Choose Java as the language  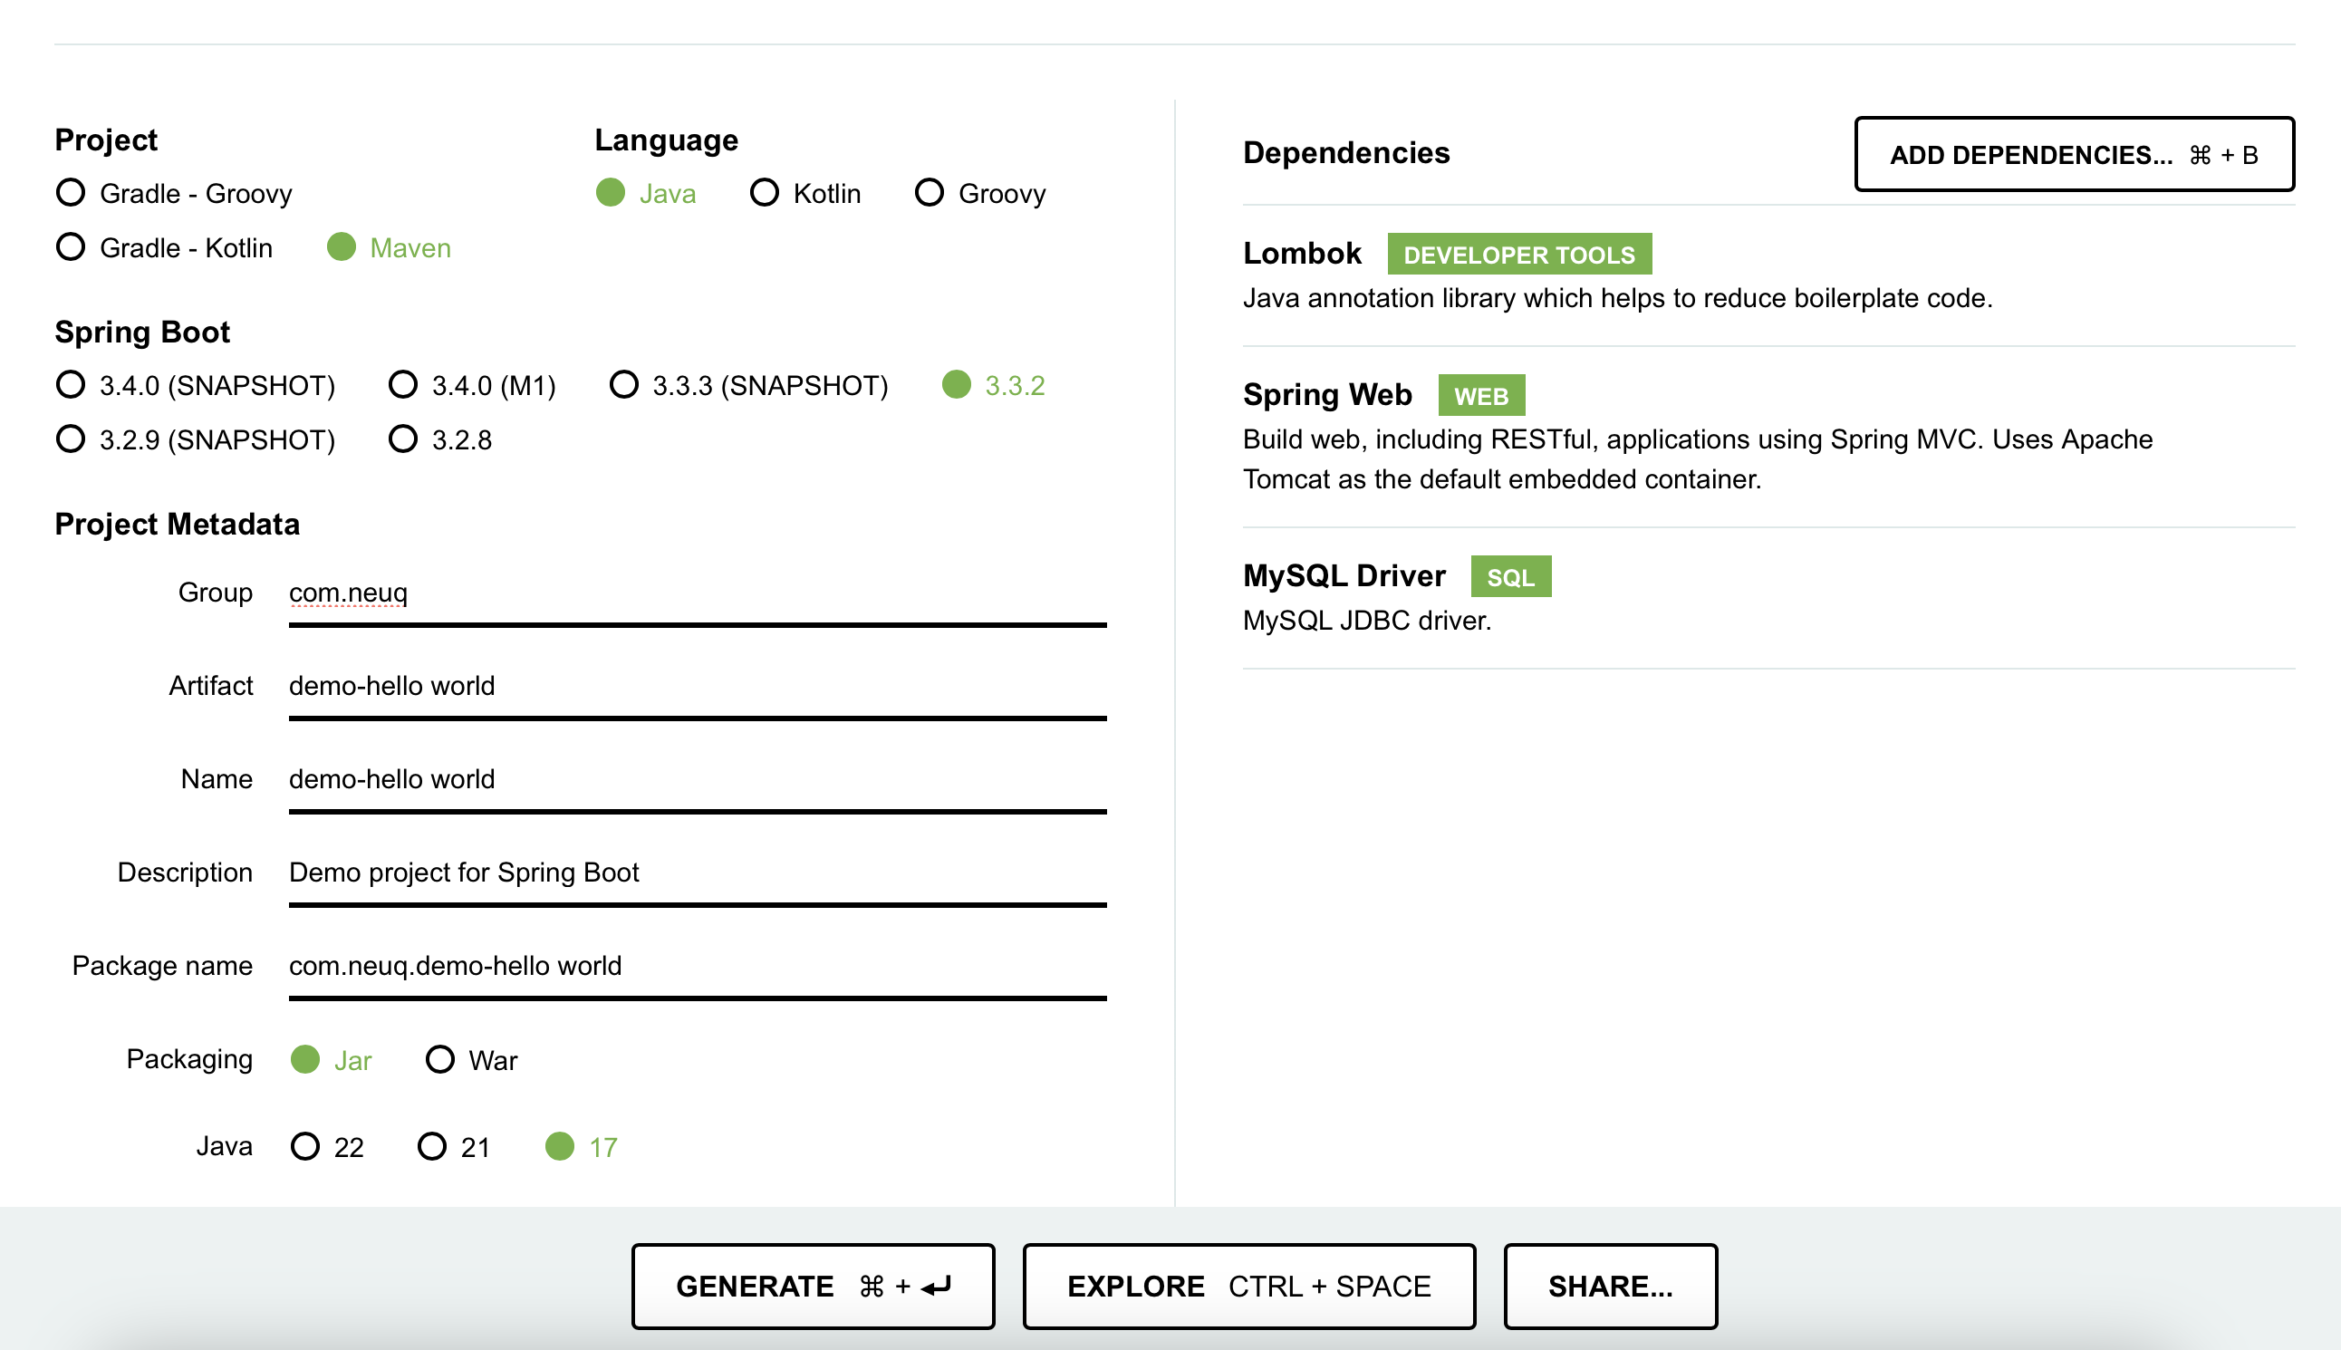click(646, 193)
